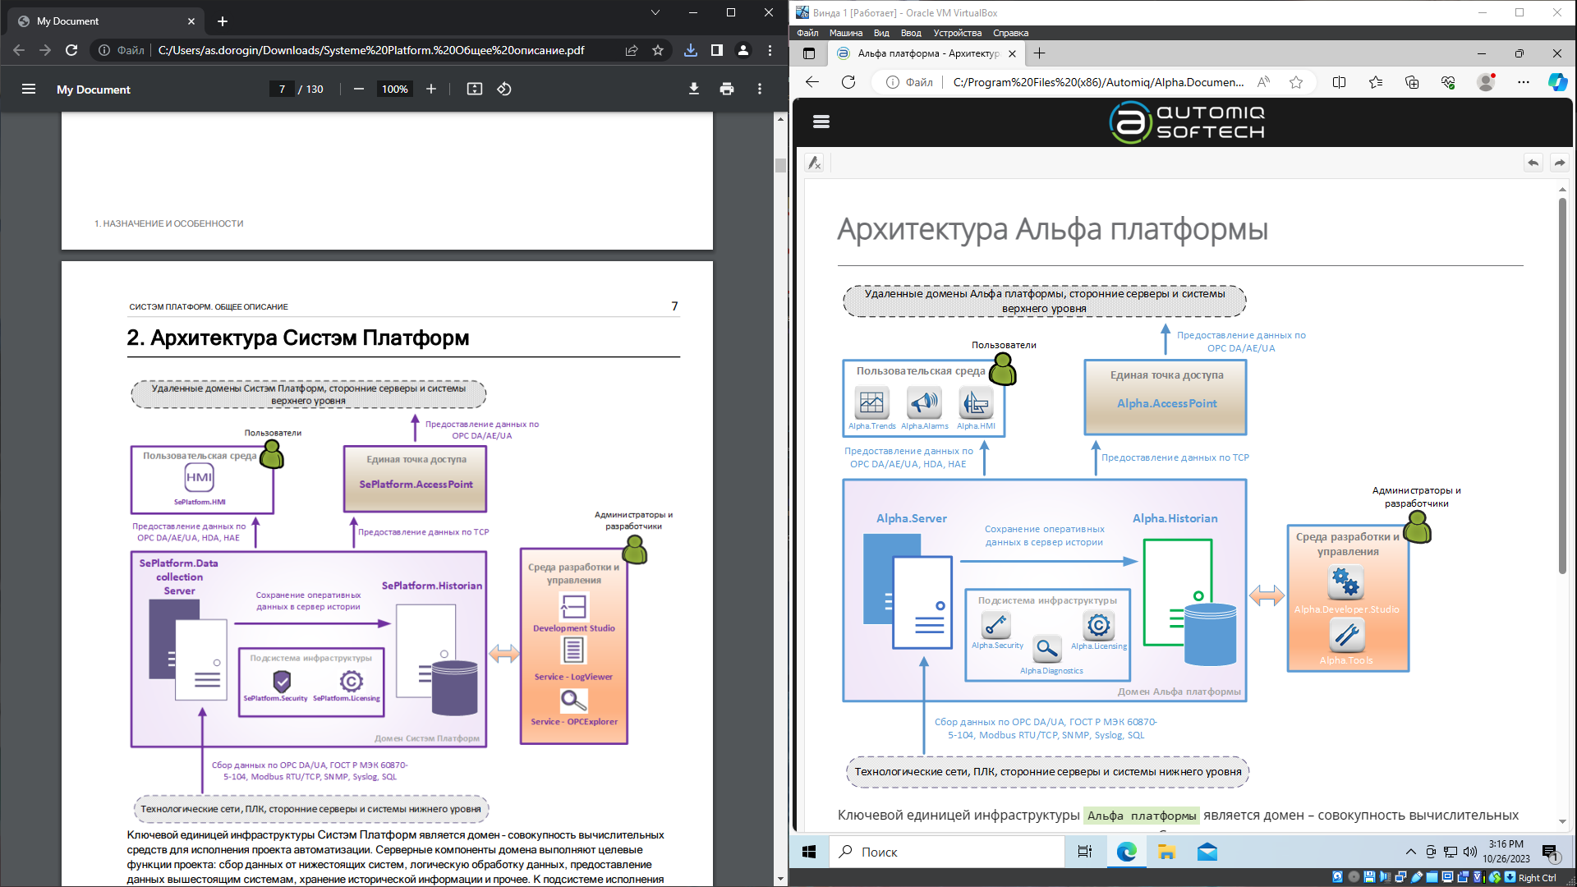Open Chrome three-dot menu
The image size is (1577, 887).
tap(770, 50)
